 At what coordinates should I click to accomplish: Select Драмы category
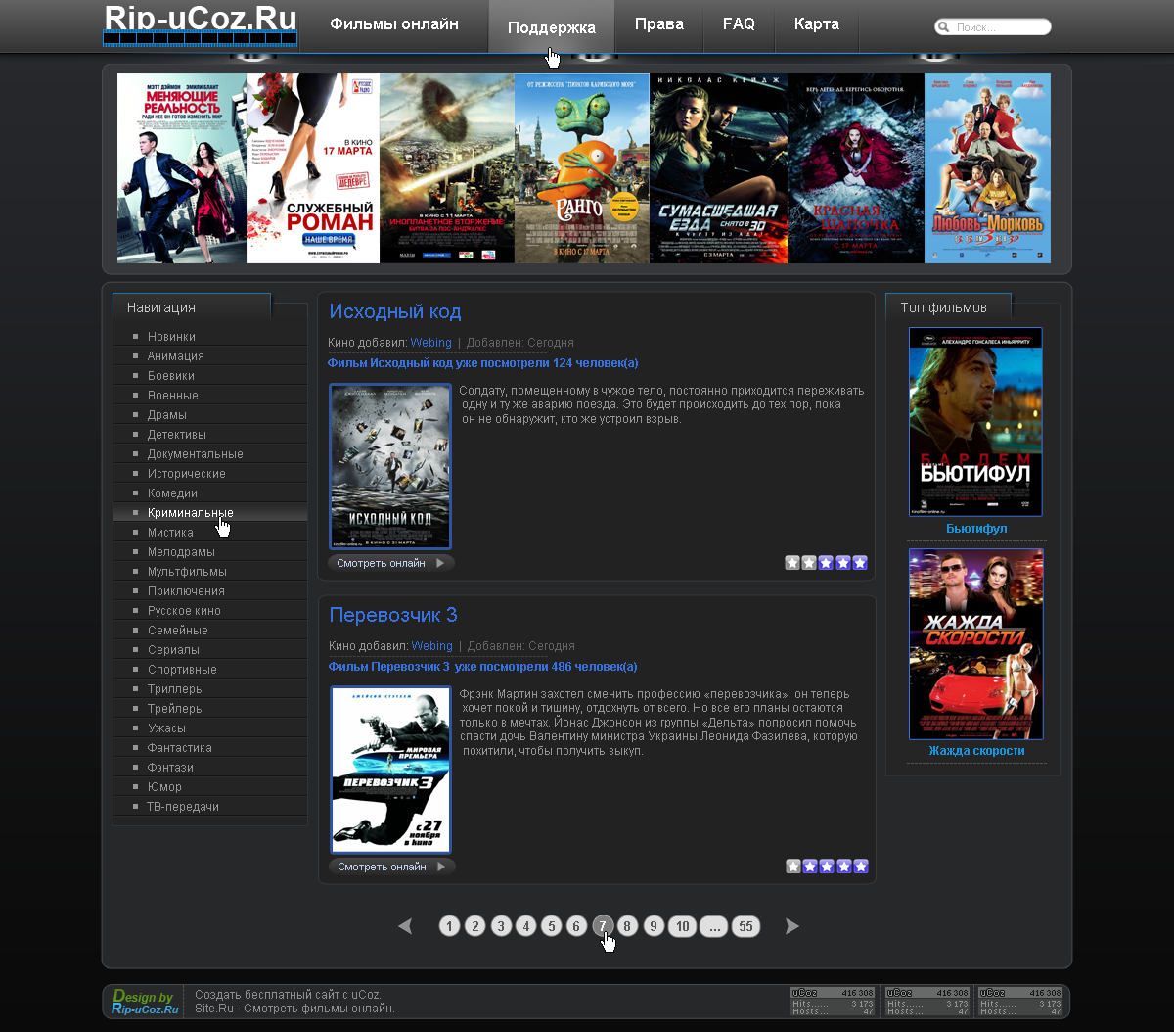(210, 415)
